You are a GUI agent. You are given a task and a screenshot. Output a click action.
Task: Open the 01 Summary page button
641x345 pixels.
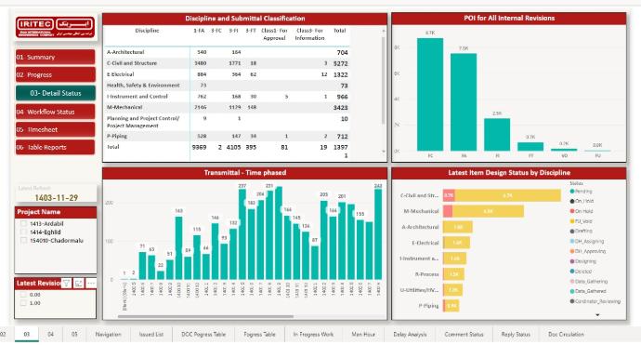point(55,57)
